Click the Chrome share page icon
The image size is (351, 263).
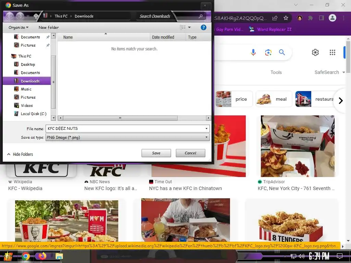tap(275, 18)
